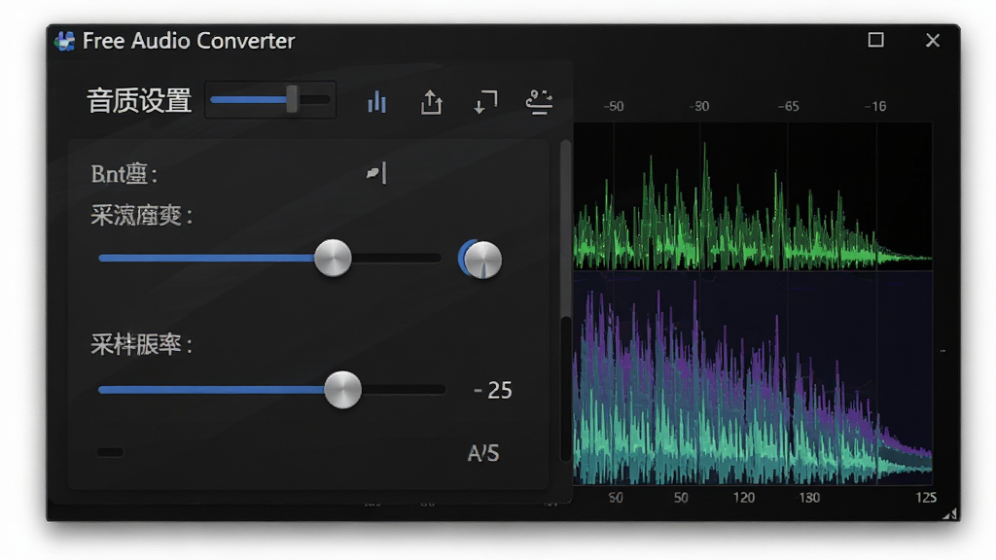Click the -50 scale label above spectrum
Screen dimensions: 996x560
613,106
